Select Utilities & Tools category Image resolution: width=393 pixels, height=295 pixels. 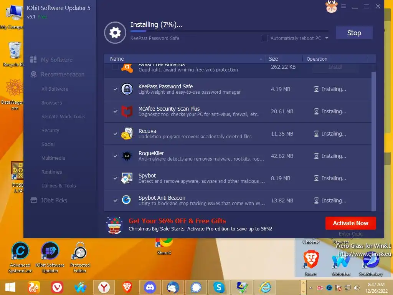(x=58, y=186)
